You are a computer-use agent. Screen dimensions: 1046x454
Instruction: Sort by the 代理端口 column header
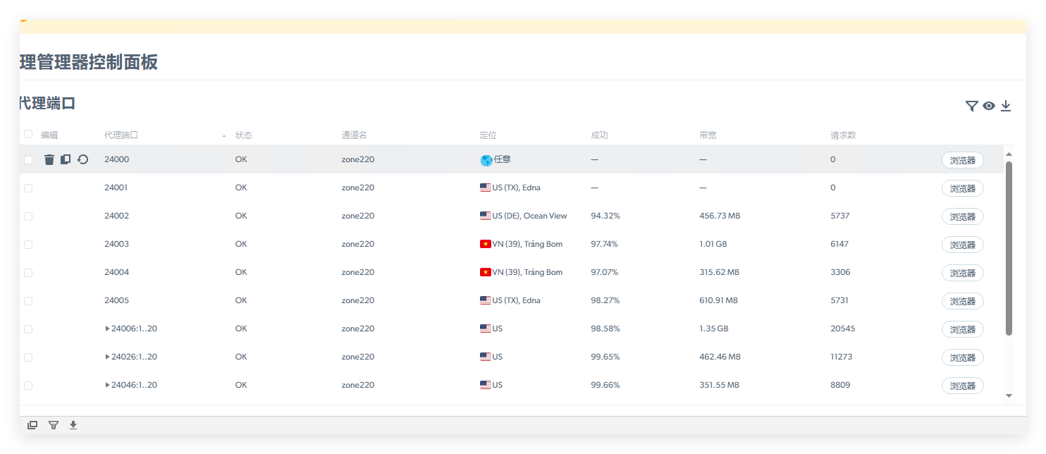(x=121, y=135)
